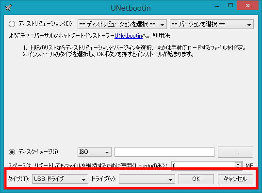This screenshot has height=193, width=262.
Task: Maximize the UNetbootin window
Action: 230,5
